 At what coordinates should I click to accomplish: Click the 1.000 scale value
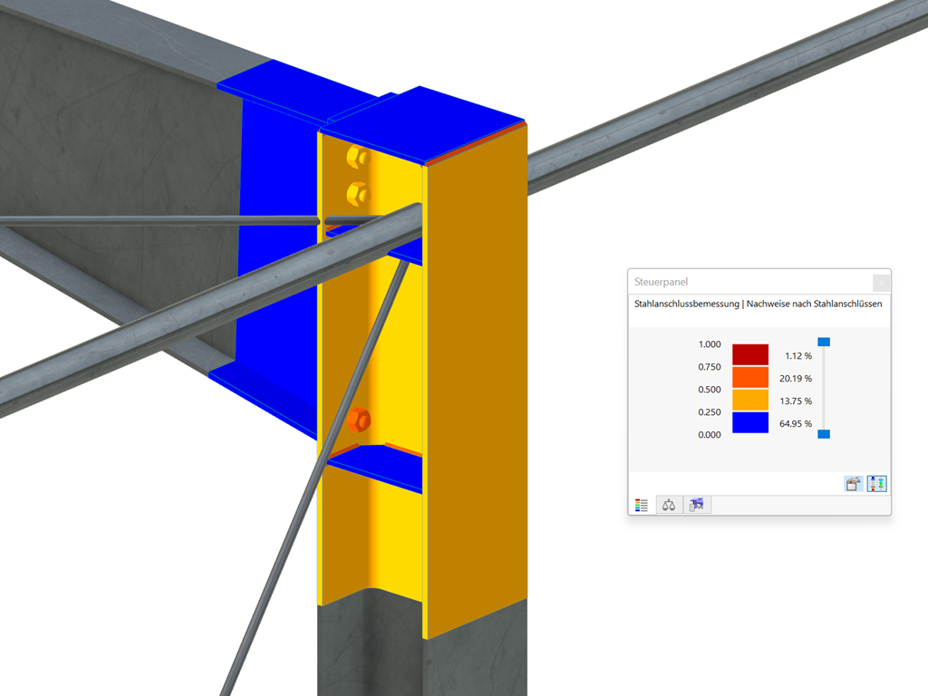710,344
